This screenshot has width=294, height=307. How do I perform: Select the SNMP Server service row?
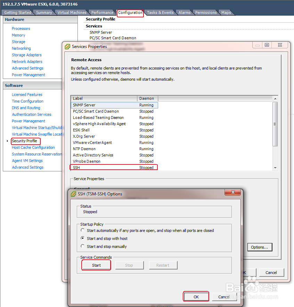(114, 105)
